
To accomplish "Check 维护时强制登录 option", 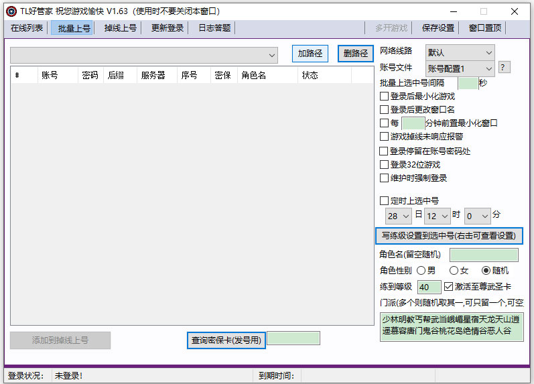I will pos(384,178).
